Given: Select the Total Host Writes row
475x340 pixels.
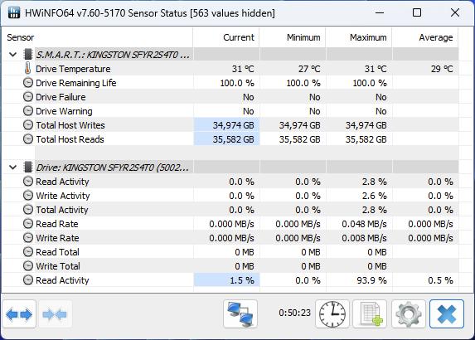Looking at the screenshot, I should pyautogui.click(x=230, y=125).
